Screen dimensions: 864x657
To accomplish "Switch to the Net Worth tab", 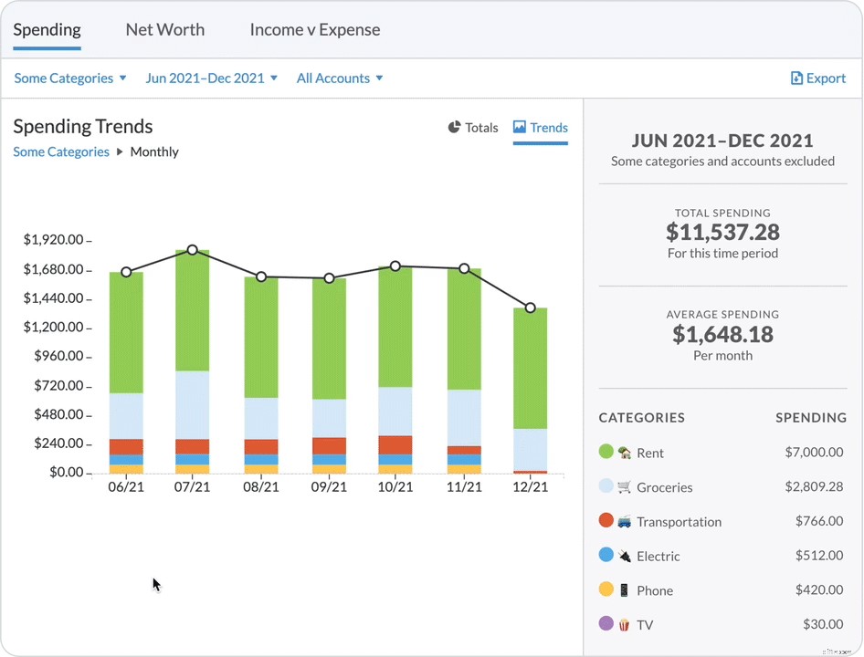I will pyautogui.click(x=164, y=29).
